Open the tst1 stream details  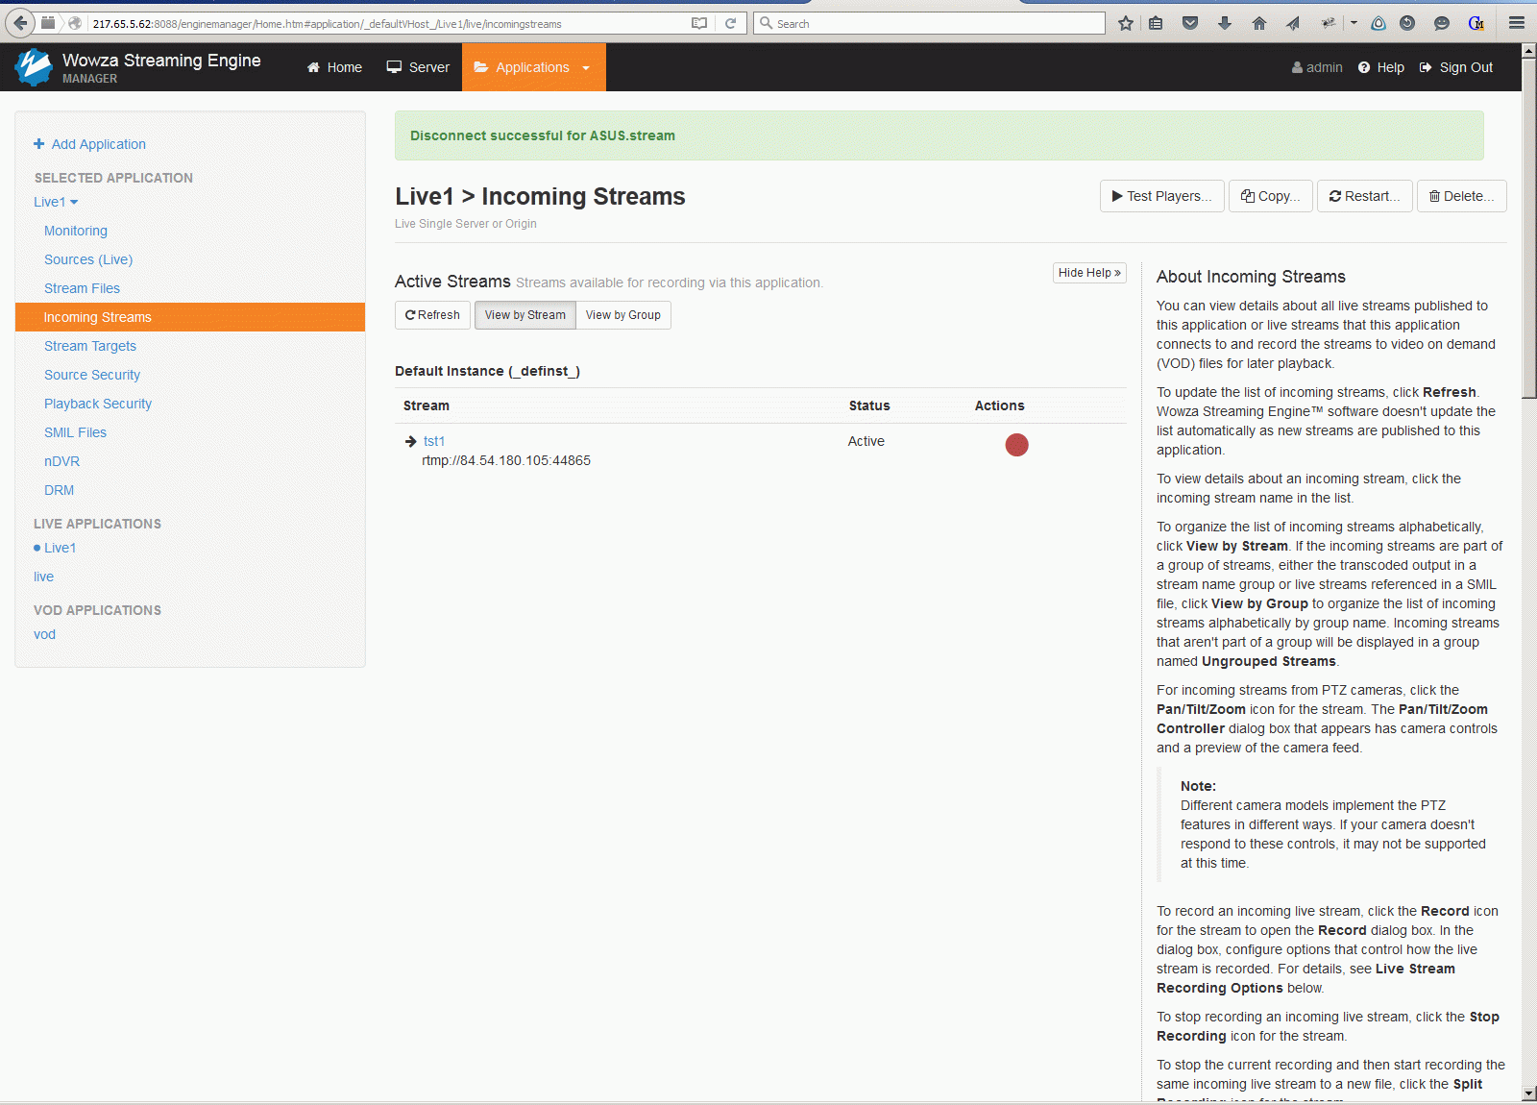[x=434, y=441]
